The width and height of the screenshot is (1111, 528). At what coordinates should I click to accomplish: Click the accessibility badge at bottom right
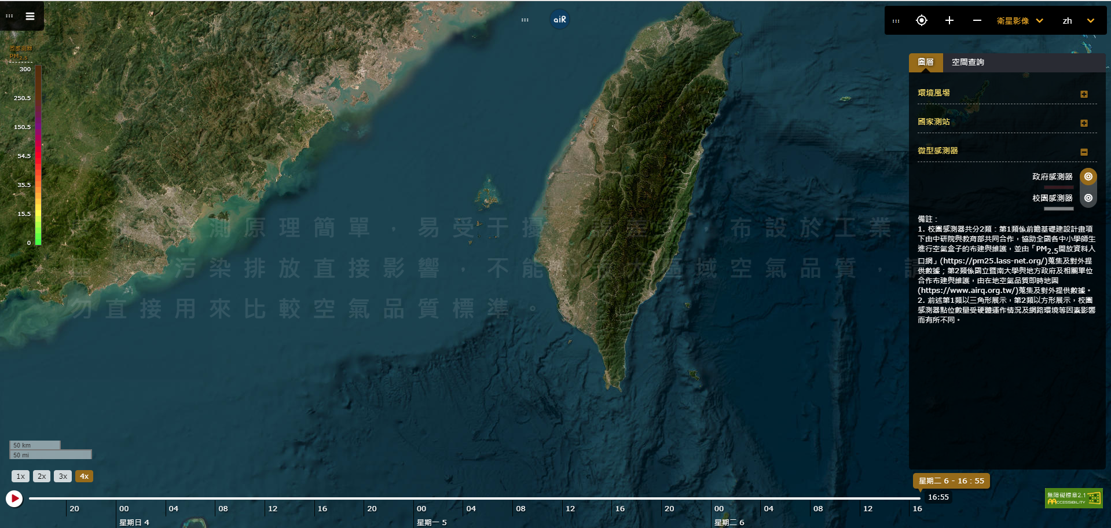point(1073,498)
